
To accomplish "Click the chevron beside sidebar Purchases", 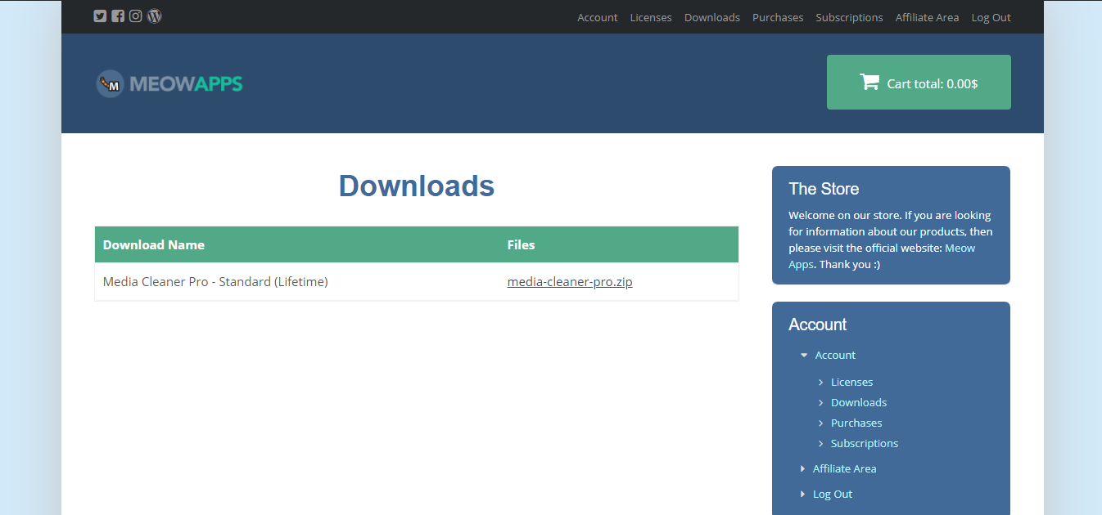I will click(x=821, y=423).
